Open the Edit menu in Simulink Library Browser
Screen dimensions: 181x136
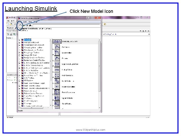tap(25, 22)
